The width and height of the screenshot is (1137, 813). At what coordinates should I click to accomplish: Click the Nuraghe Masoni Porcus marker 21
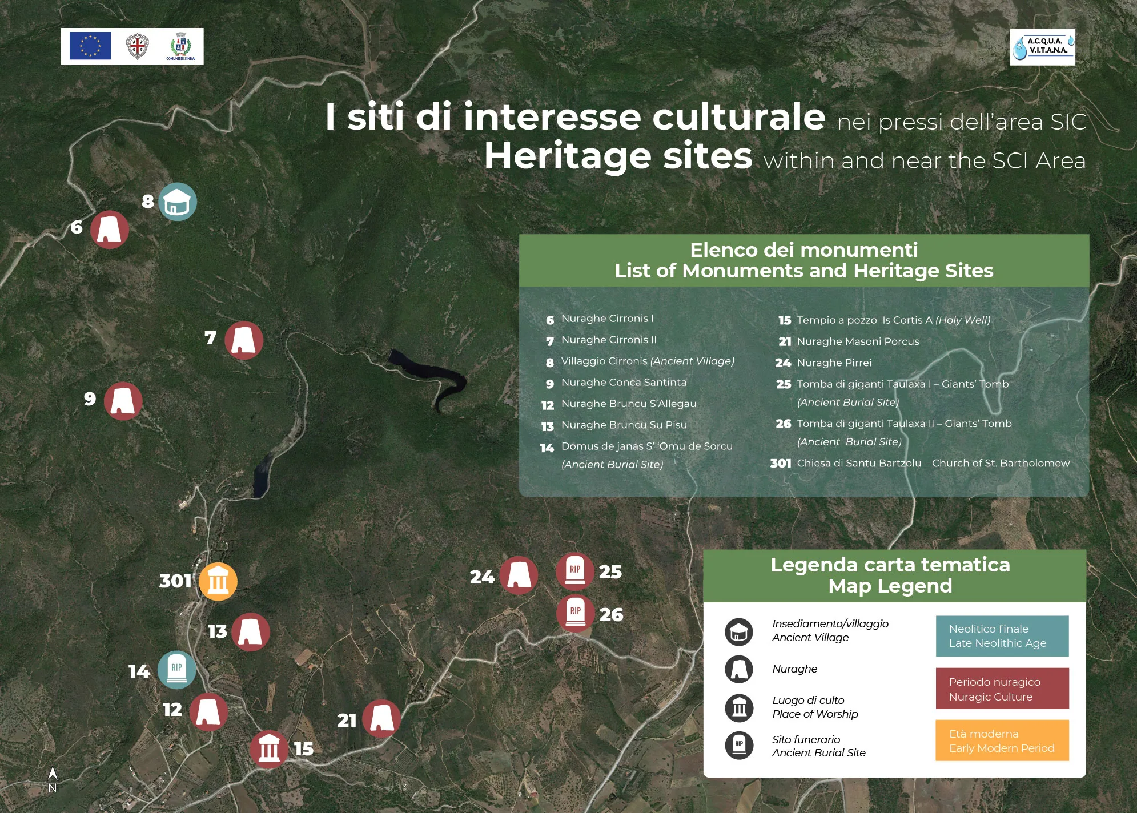coord(381,718)
